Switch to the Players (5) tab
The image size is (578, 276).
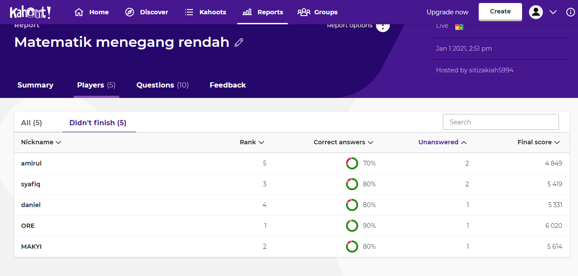[96, 85]
